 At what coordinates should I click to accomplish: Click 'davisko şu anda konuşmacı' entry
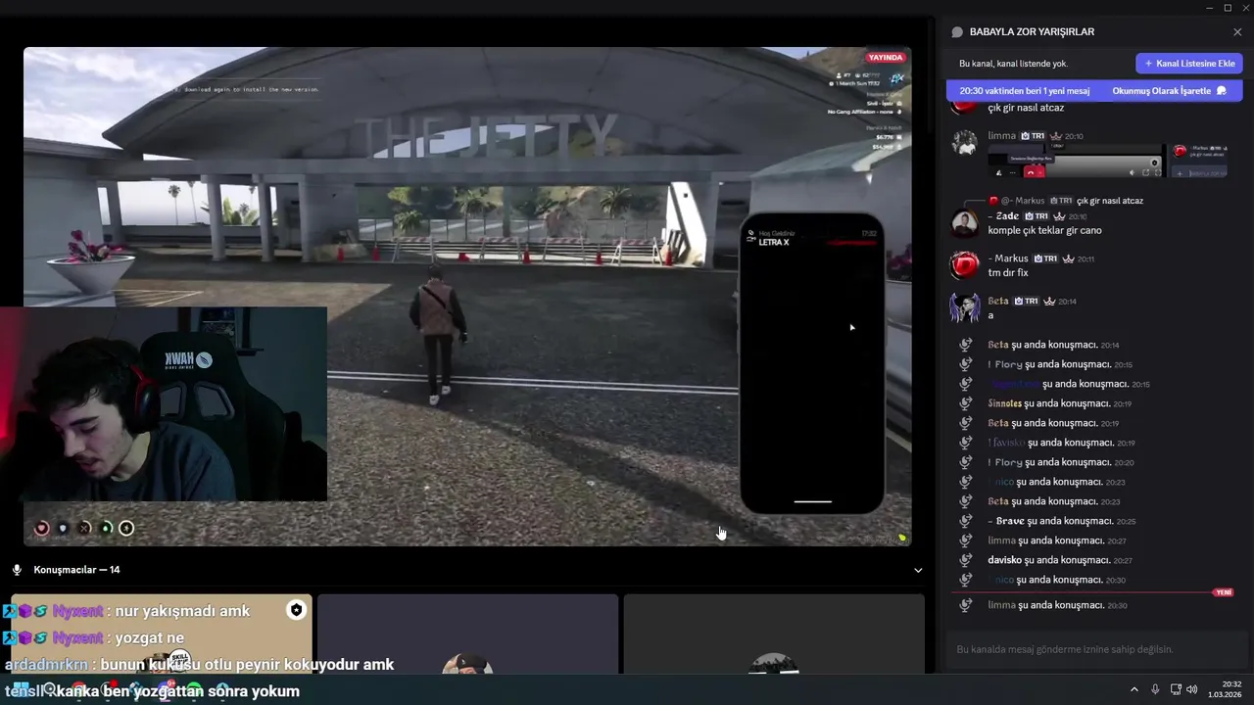[x=1060, y=560]
